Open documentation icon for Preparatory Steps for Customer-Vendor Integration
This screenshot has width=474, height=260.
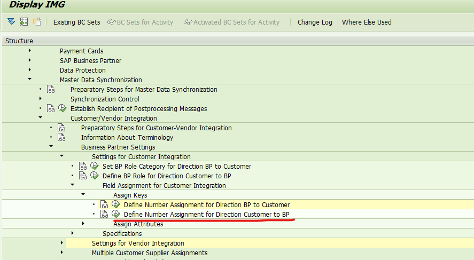tap(61, 128)
